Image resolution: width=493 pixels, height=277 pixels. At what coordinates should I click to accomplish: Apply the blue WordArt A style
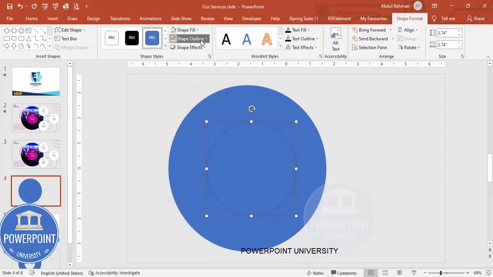[x=246, y=39]
